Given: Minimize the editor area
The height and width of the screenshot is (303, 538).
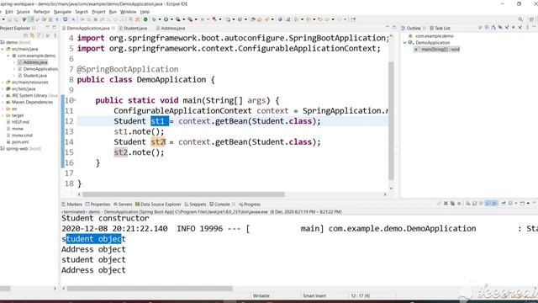Looking at the screenshot, I should [388, 27].
